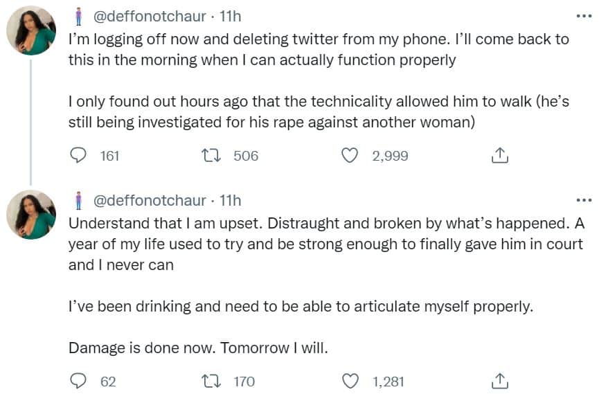Open the @deffonotchaur handle on second tweet

coord(150,201)
